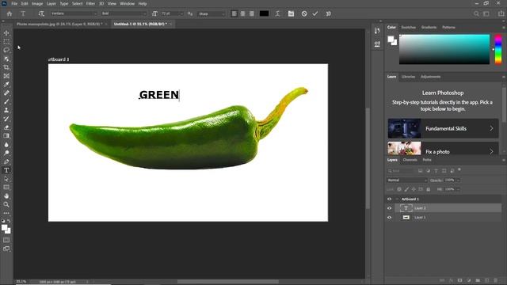Select the Horizontal Type tool in toolbar
Screen dimensions: 507x285
tap(6, 170)
